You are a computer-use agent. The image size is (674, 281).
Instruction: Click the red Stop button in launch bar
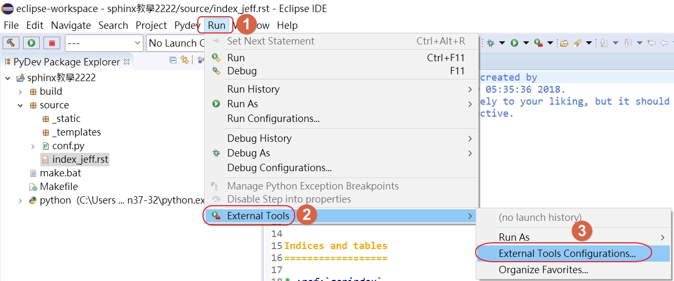51,43
